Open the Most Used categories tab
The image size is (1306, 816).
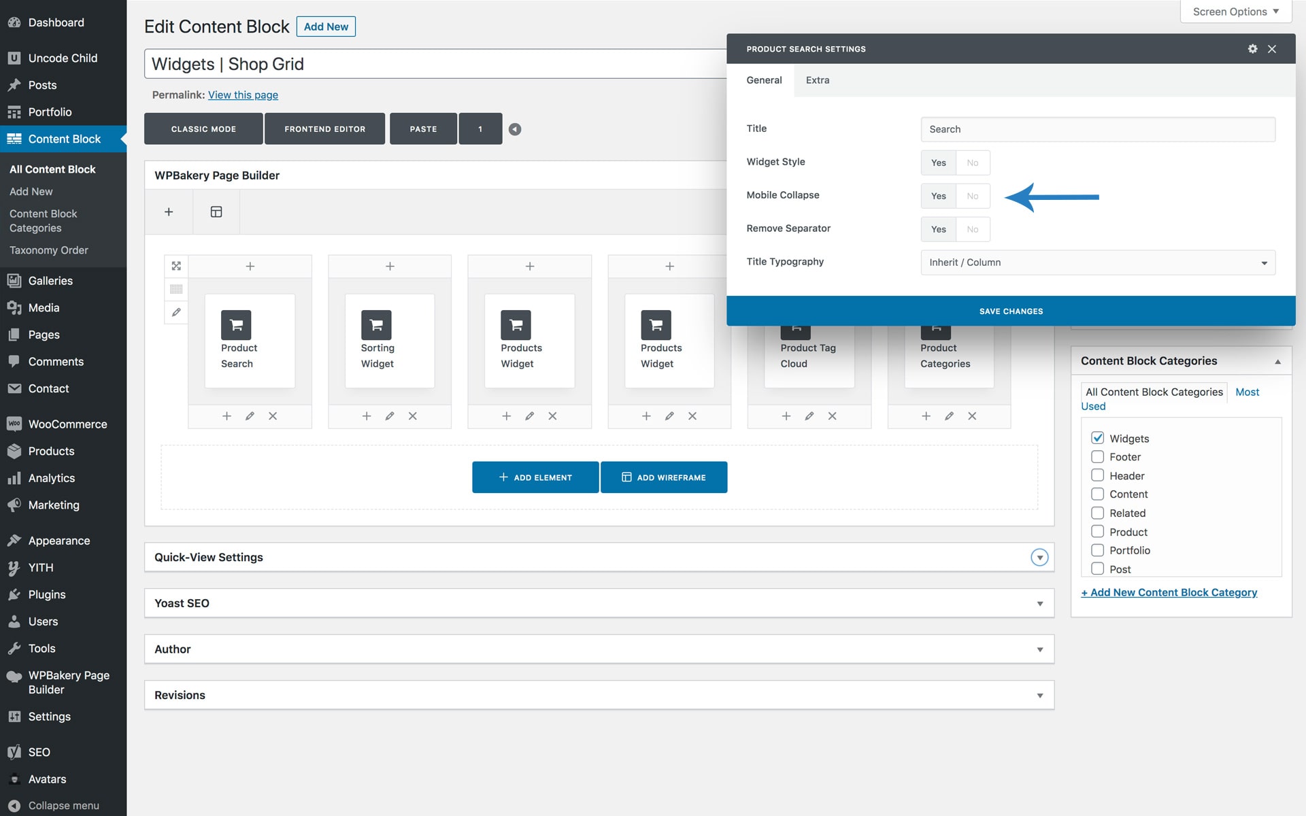point(1247,392)
